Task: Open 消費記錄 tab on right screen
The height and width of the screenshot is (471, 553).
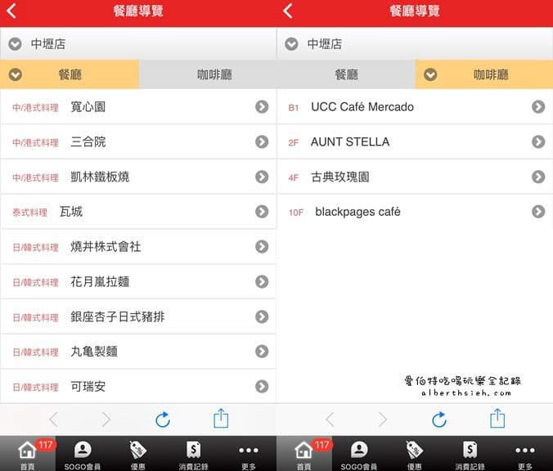Action: tap(470, 454)
